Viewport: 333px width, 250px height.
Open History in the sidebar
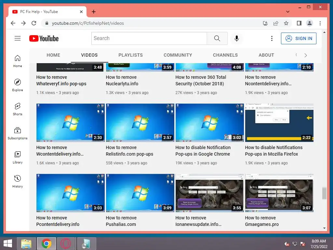point(18,181)
